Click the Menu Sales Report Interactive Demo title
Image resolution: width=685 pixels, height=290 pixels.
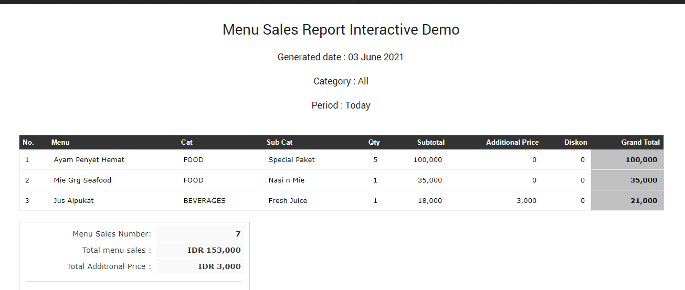coord(341,30)
